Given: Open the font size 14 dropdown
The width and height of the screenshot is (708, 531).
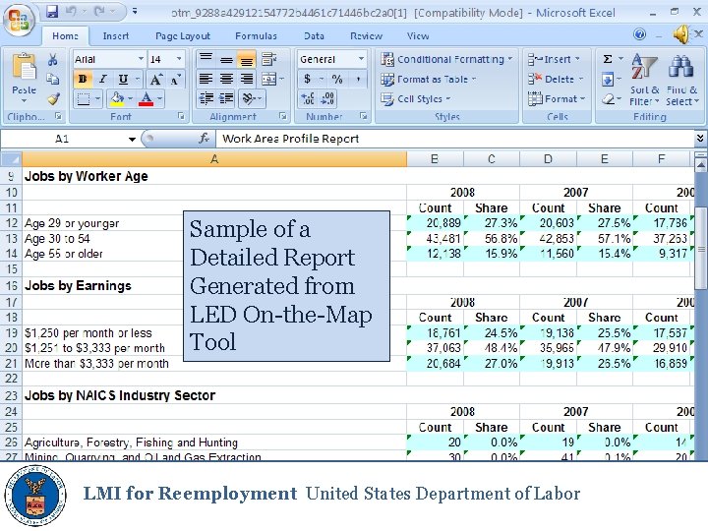Looking at the screenshot, I should pyautogui.click(x=179, y=59).
